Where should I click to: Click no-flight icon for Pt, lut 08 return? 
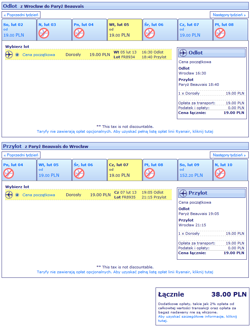[x=149, y=174]
